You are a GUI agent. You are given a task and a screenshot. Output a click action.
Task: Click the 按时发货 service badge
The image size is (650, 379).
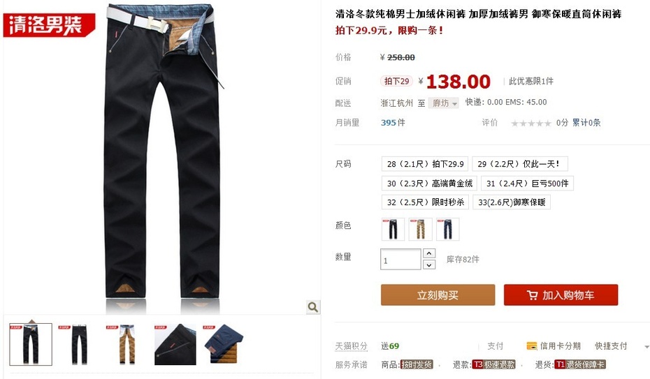click(x=417, y=364)
